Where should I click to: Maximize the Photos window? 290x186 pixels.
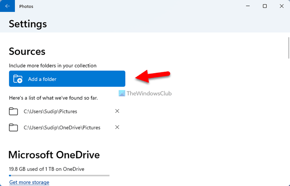(x=265, y=6)
